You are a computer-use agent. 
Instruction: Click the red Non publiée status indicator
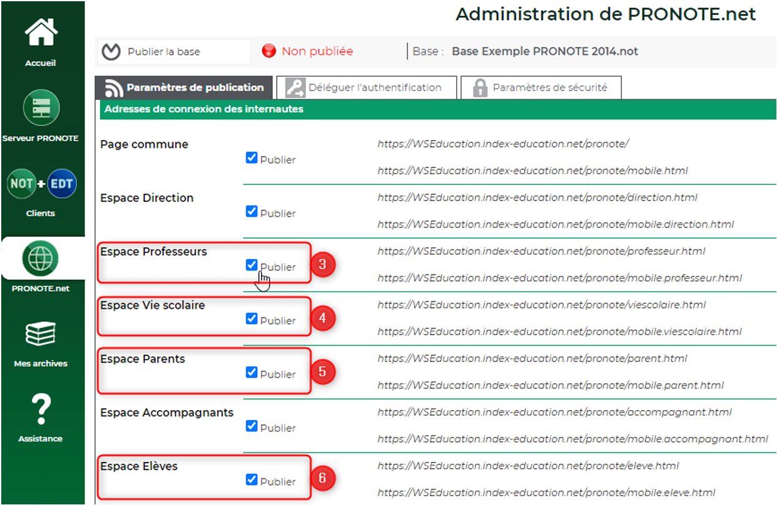[x=269, y=51]
